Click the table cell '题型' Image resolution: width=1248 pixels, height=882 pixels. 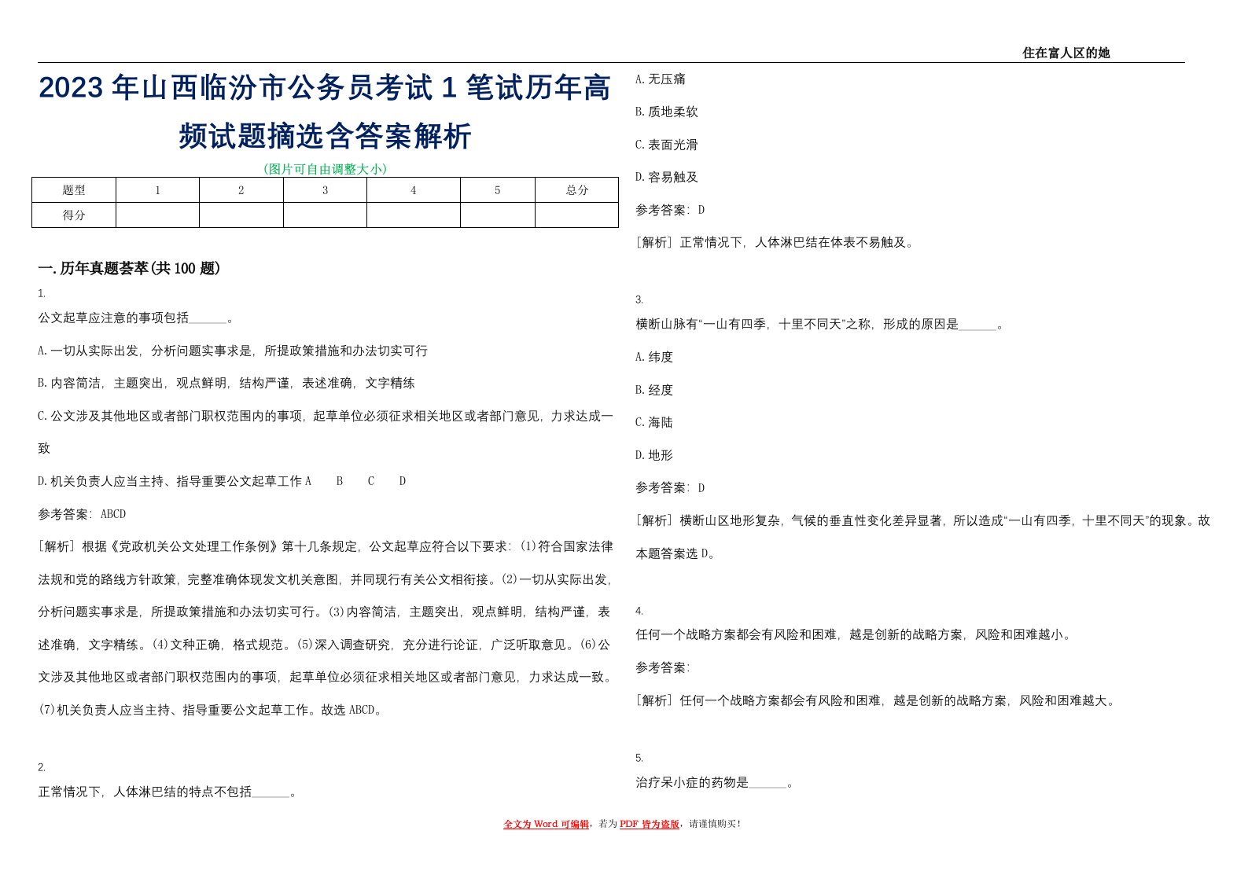tap(74, 190)
